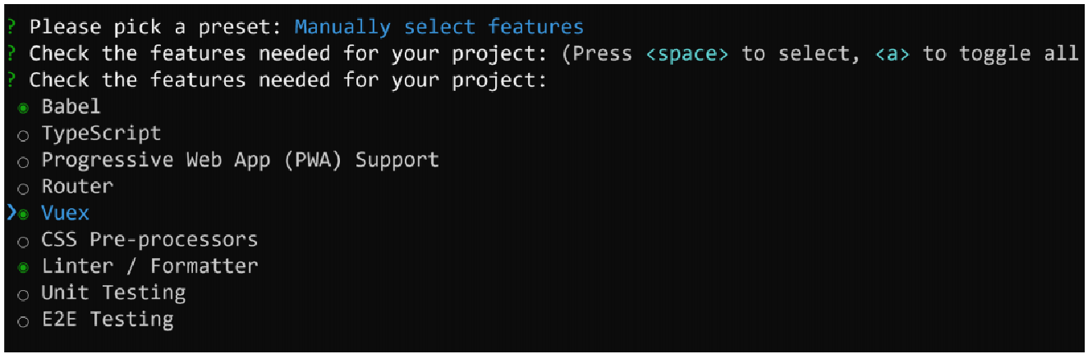
Task: Click the 'Manually select features' preset text
Action: click(439, 27)
